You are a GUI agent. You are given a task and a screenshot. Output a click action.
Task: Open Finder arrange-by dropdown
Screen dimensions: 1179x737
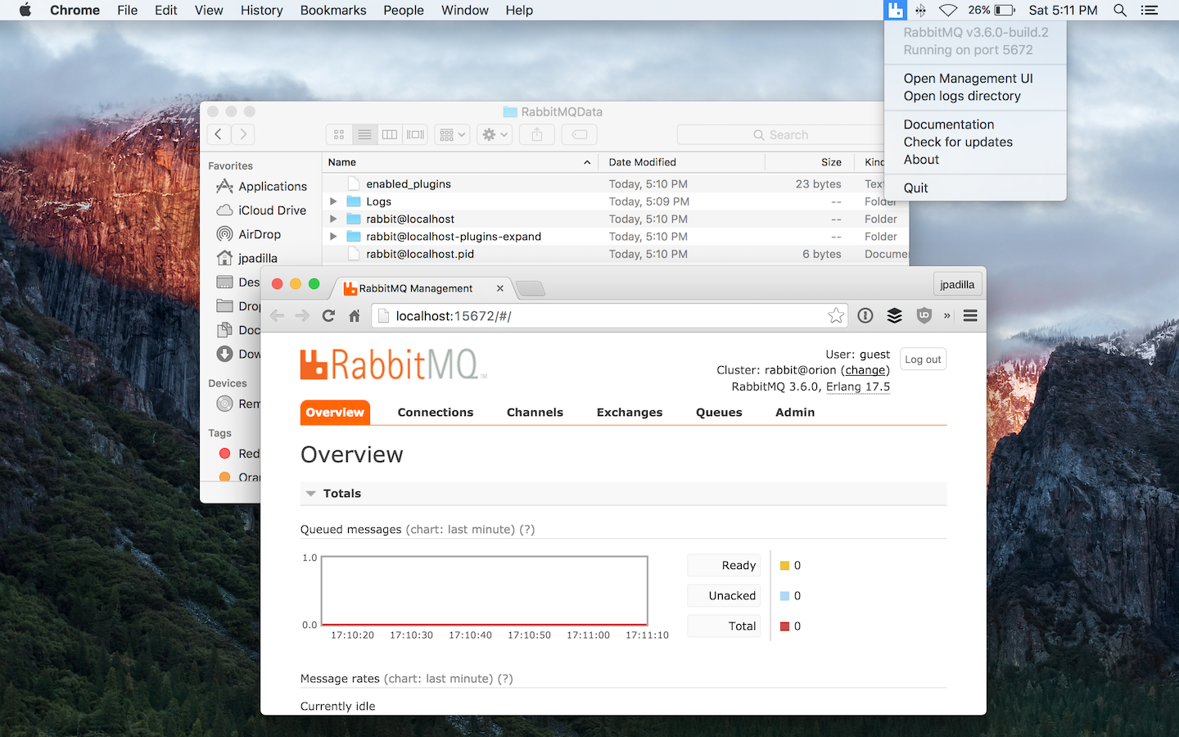(453, 134)
